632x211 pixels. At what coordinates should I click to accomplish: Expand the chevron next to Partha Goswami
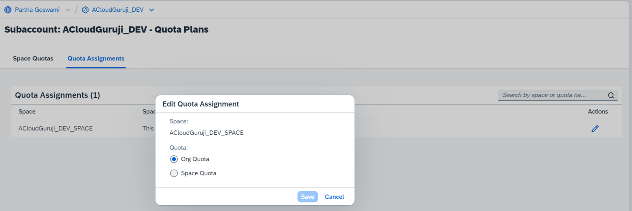pos(68,10)
